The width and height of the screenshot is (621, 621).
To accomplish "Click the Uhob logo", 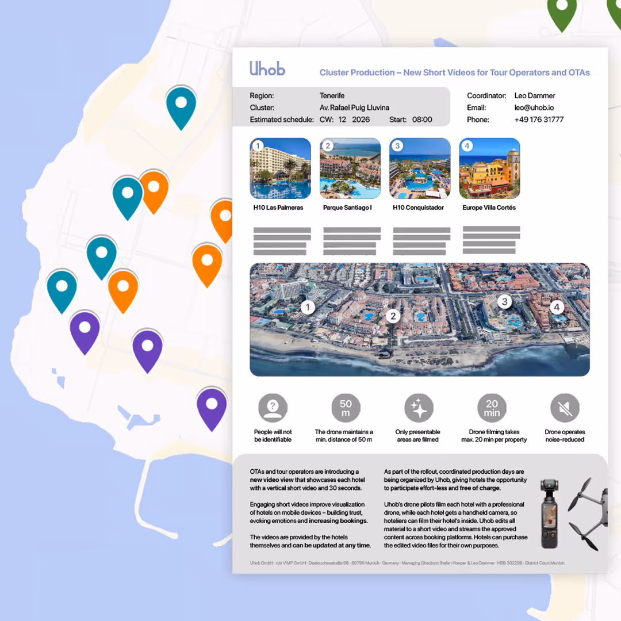I will (x=267, y=68).
